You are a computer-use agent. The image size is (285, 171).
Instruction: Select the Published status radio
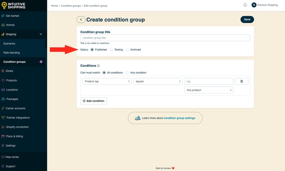[x=92, y=50]
